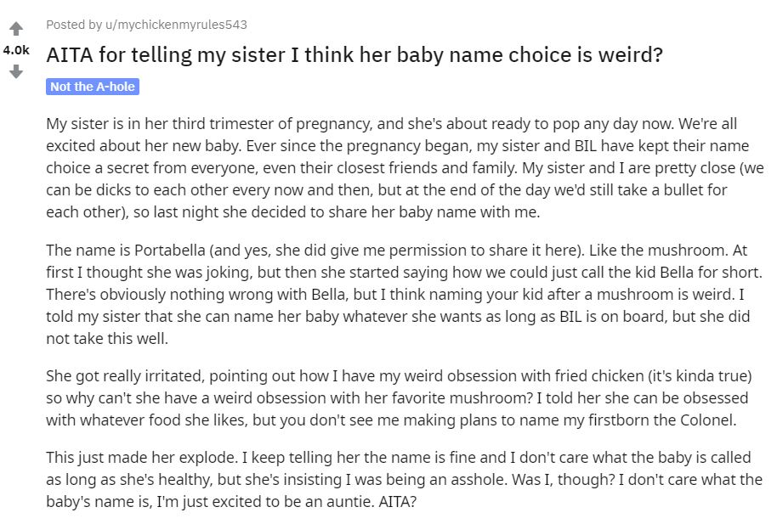Click 'not take this well.' ending second paragraph
777x524 pixels.
pos(107,339)
